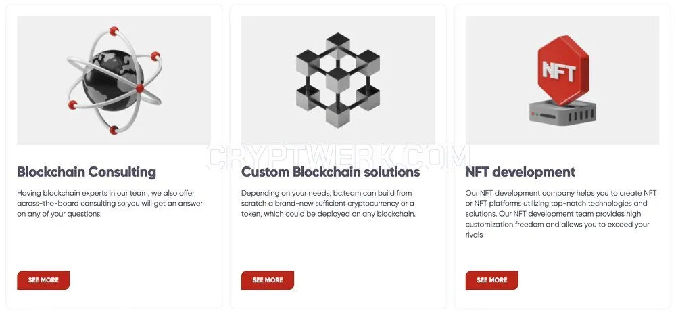Open the Custom Blockchain solutions heading
The image size is (676, 314).
point(331,172)
